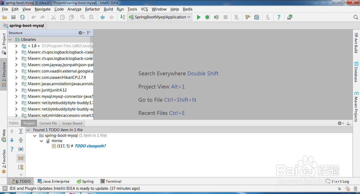Hide the Structure panel via pin icon
The image size is (360, 194).
click(x=89, y=33)
